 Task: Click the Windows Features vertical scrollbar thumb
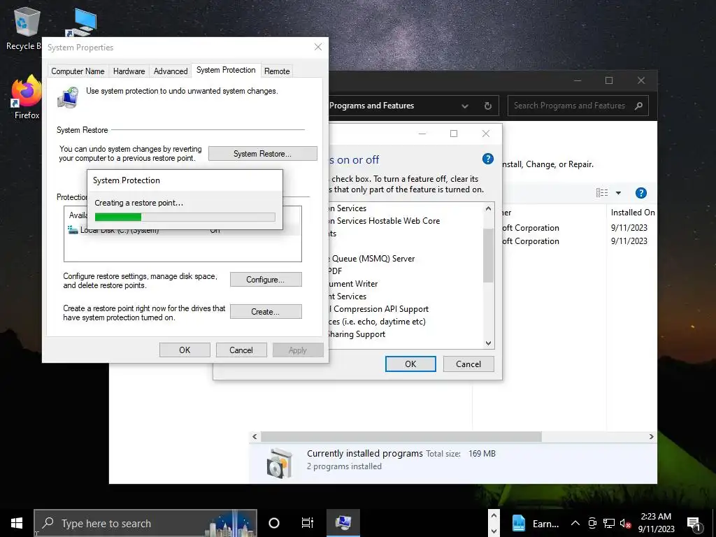pyautogui.click(x=488, y=255)
